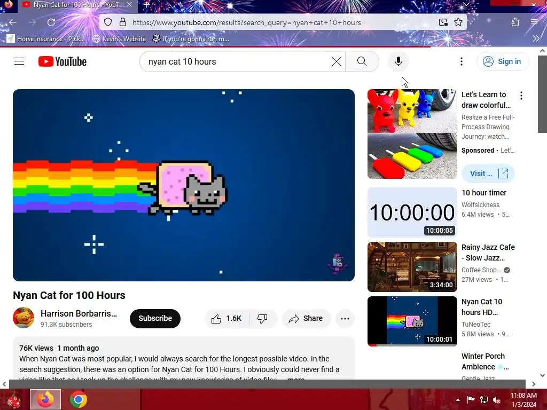
Task: Show more bookmarks with the chevron
Action: (x=536, y=38)
